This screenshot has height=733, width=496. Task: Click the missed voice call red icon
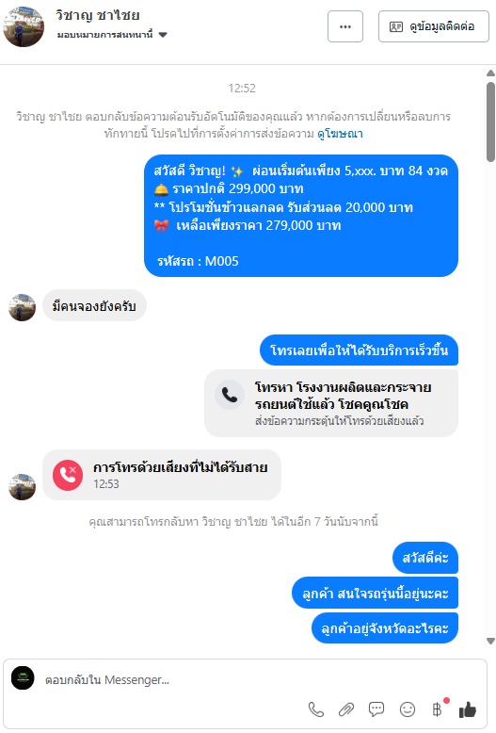[68, 475]
